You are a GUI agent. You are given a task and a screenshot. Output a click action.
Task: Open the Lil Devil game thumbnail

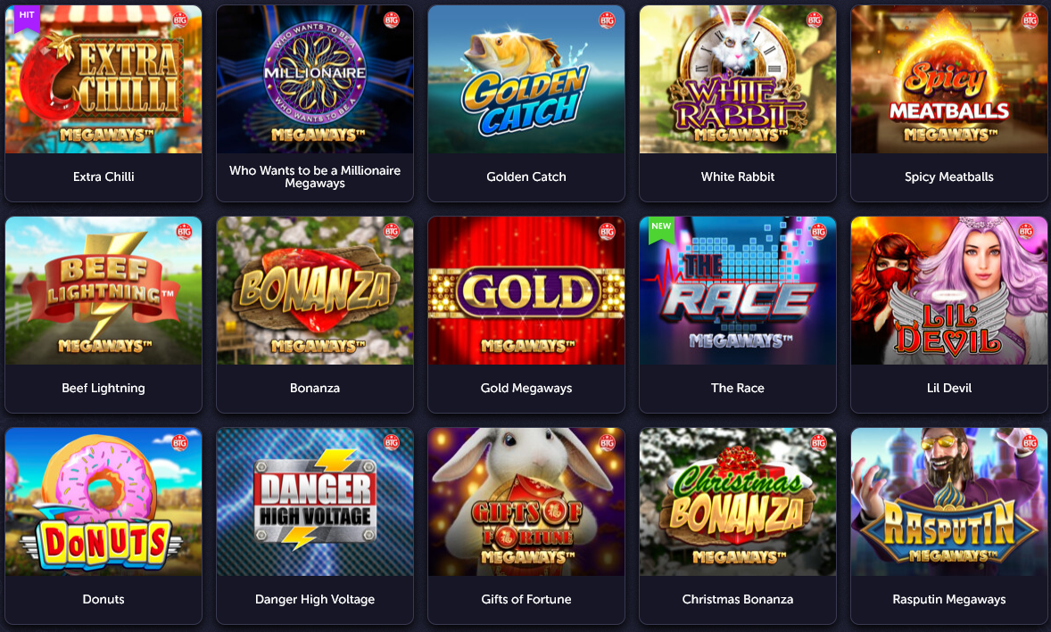pos(949,291)
